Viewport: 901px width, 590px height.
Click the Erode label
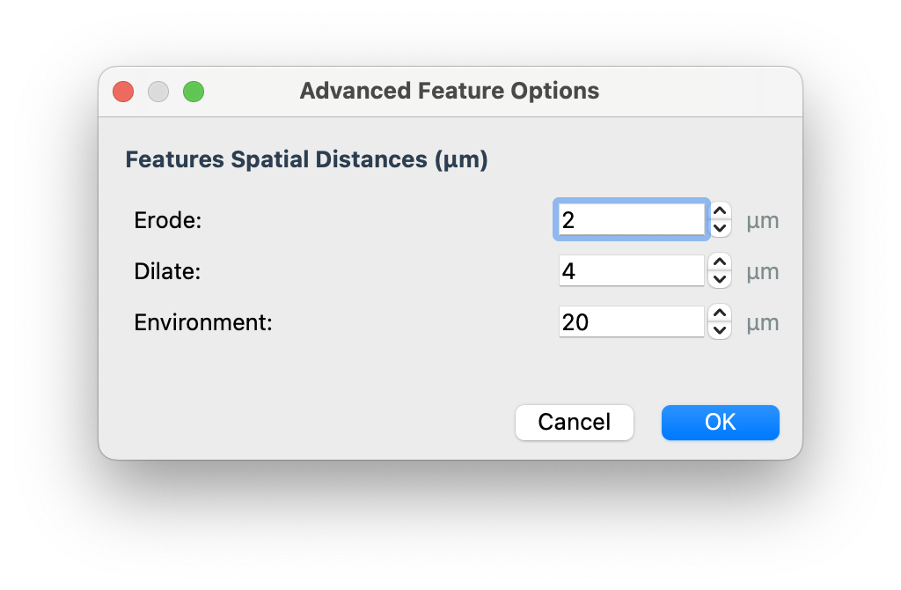click(167, 220)
